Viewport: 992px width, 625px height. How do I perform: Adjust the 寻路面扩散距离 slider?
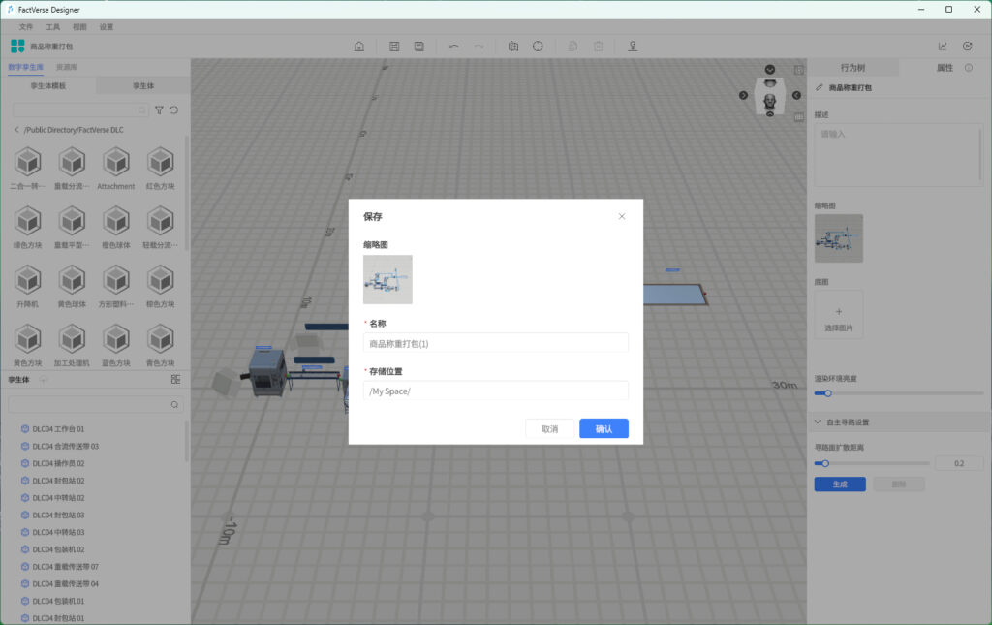(x=871, y=464)
